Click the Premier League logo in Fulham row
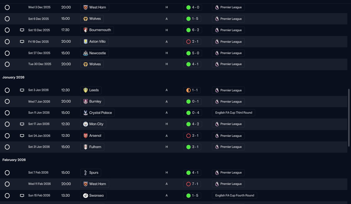The width and height of the screenshot is (351, 204). 217,147
